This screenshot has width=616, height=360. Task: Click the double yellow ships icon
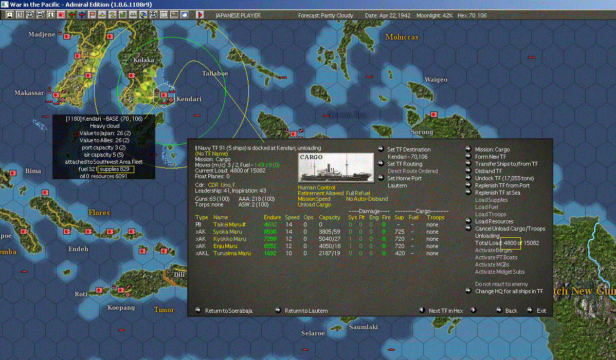pyautogui.click(x=113, y=15)
